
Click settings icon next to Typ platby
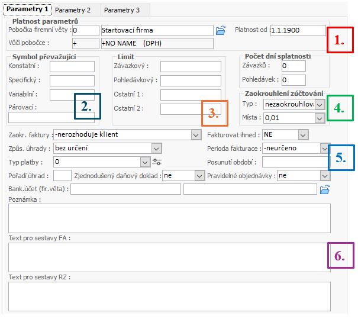tap(157, 162)
